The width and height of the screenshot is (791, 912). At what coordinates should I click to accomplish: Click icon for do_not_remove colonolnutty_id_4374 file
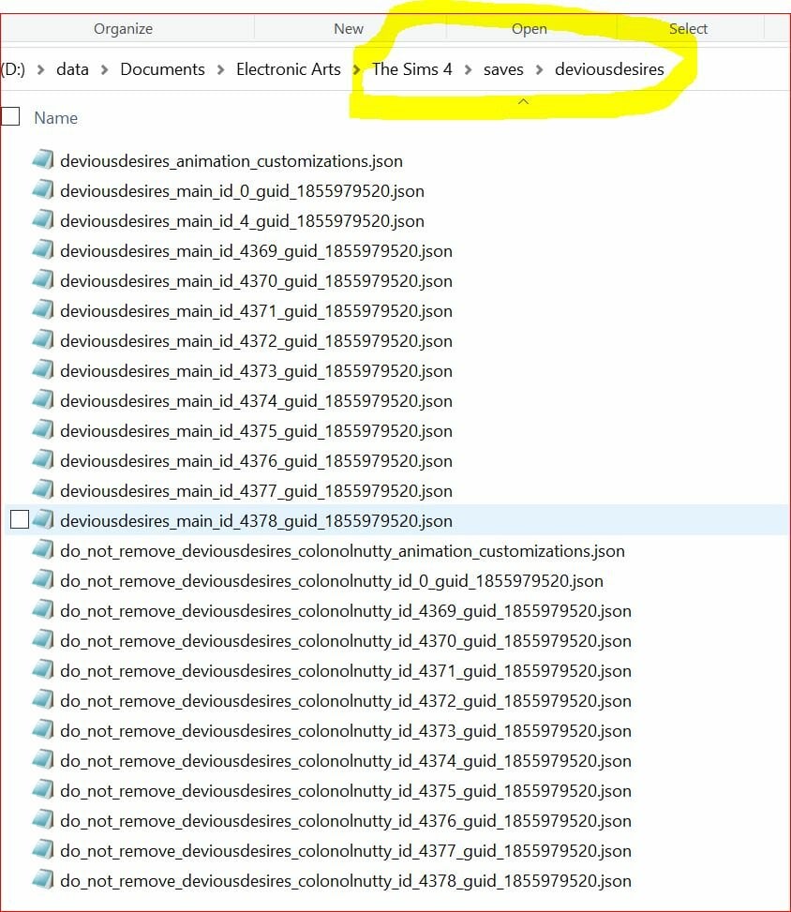43,759
